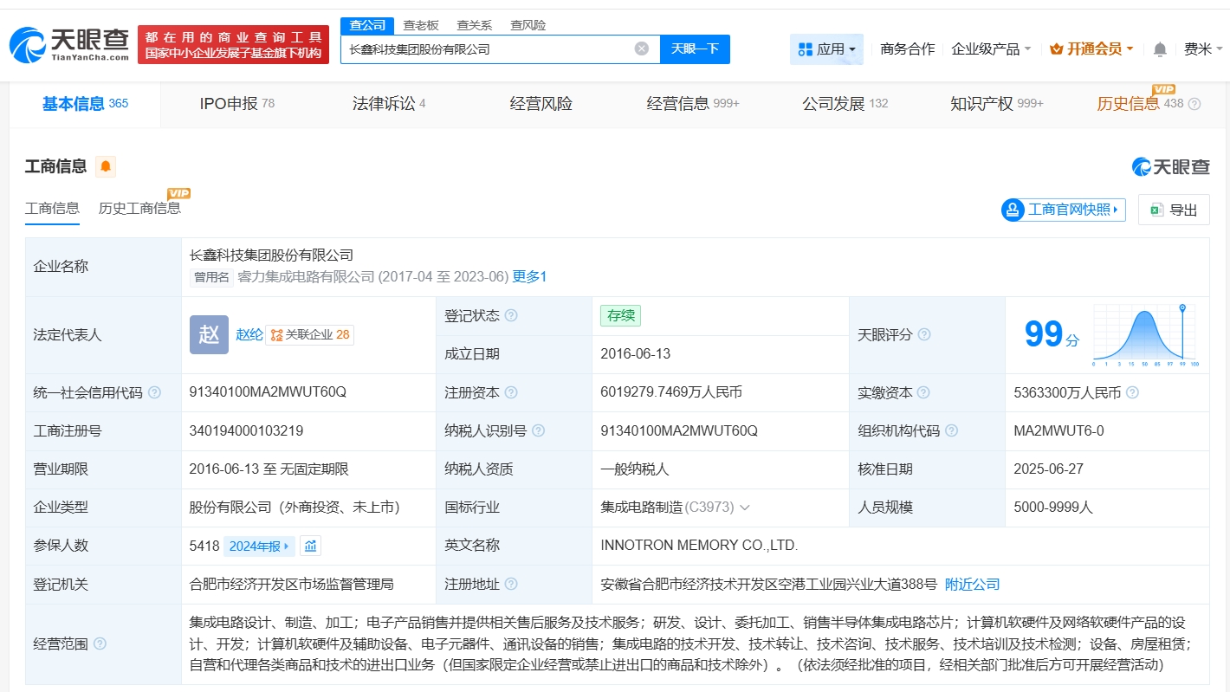The height and width of the screenshot is (692, 1230).
Task: Click staff size 5000-9999人
Action: (1053, 508)
